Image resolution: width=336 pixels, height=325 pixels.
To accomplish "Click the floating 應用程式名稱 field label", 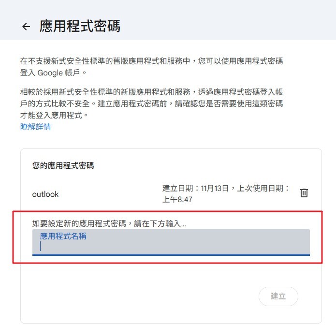I will [x=63, y=236].
